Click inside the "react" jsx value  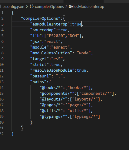[52, 42]
